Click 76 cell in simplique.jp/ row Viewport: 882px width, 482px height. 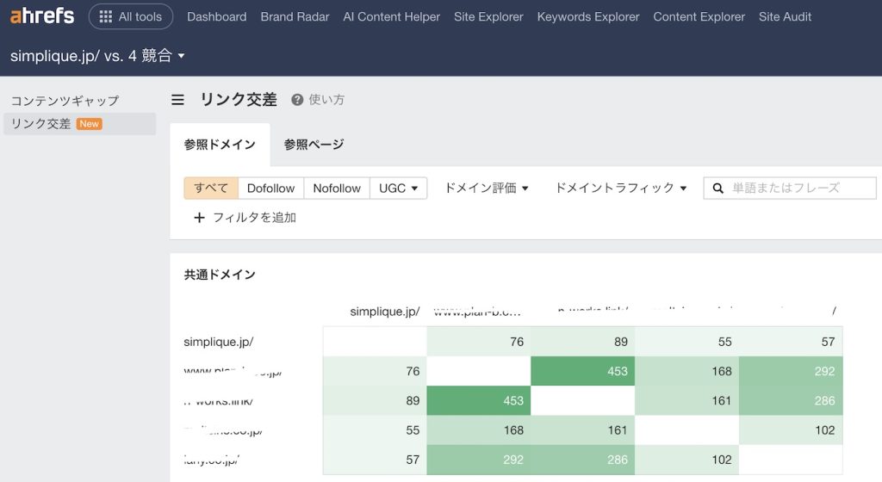point(479,341)
